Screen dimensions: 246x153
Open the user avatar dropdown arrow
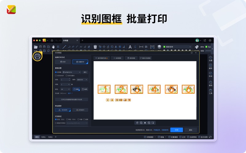click(200, 40)
